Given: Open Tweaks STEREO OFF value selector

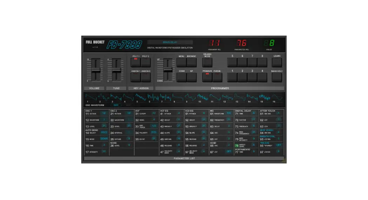Looking at the screenshot, I should pos(278,145).
